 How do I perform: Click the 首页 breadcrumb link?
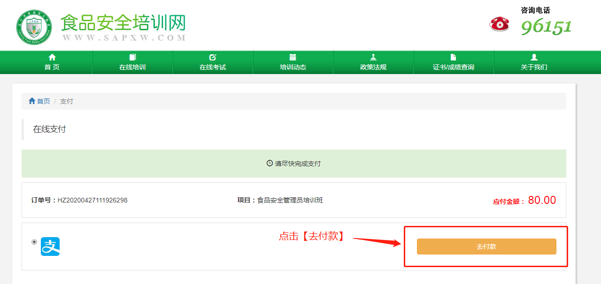point(44,101)
